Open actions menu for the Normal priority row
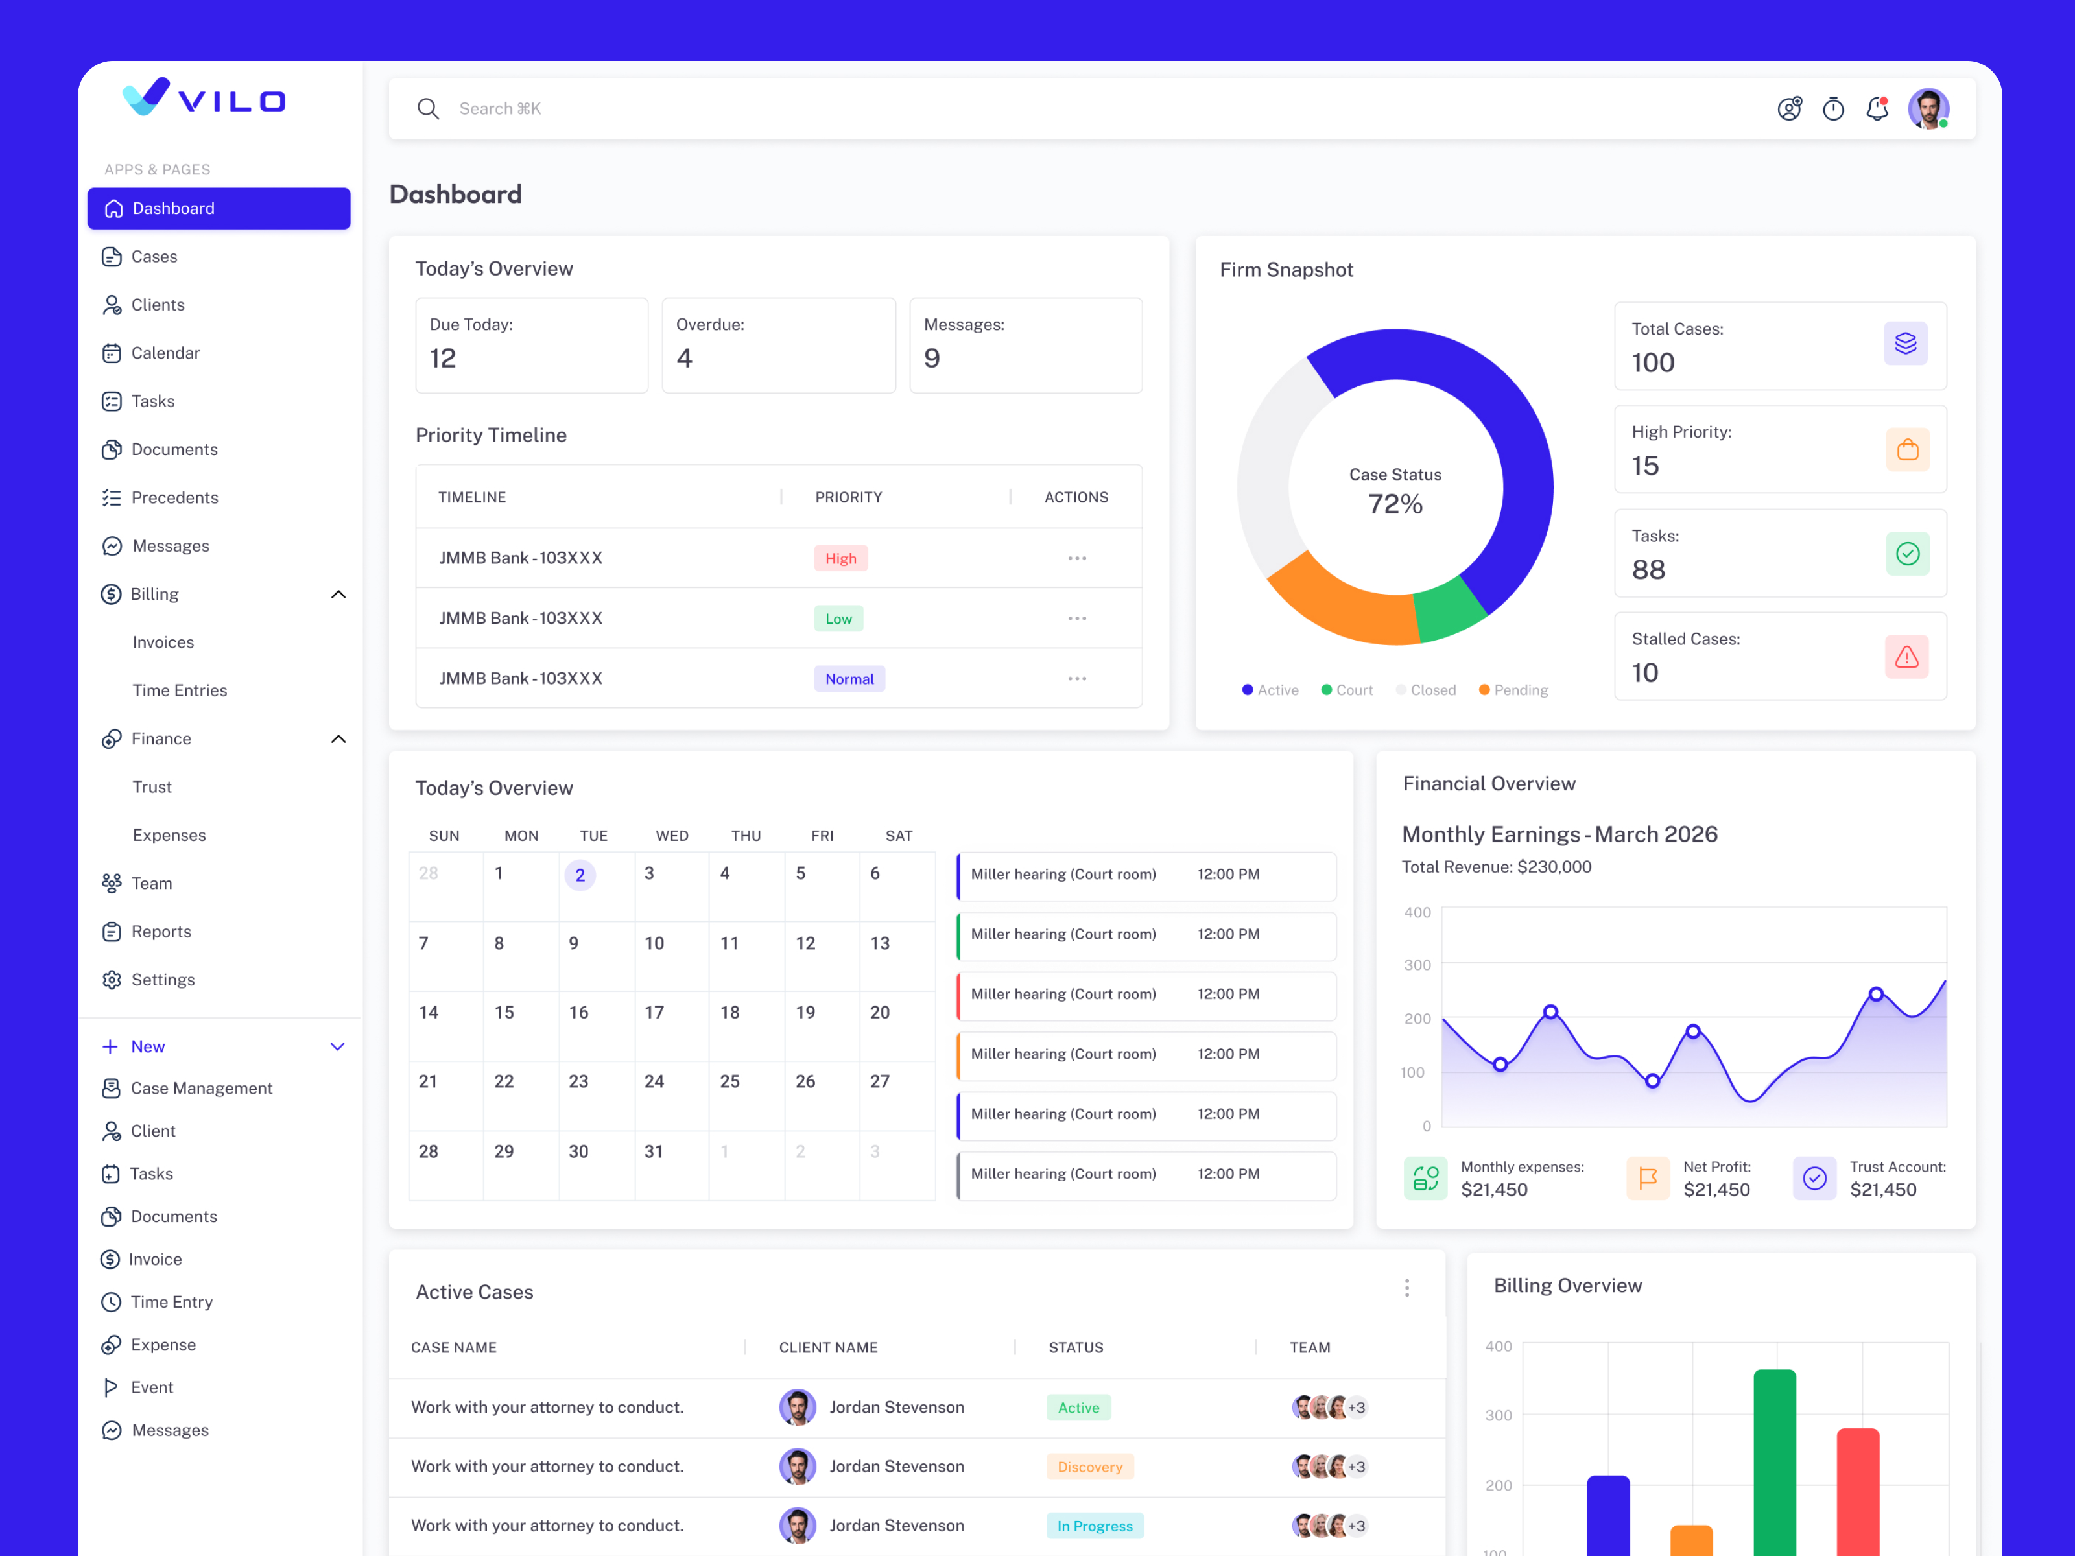The width and height of the screenshot is (2075, 1556). coord(1077,678)
